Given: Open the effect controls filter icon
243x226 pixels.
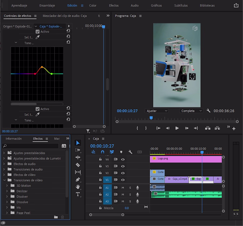Looking at the screenshot, I should coord(88,131).
